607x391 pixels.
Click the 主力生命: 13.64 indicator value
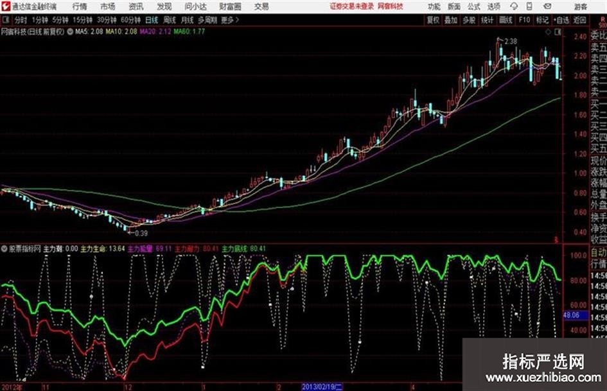(x=103, y=248)
